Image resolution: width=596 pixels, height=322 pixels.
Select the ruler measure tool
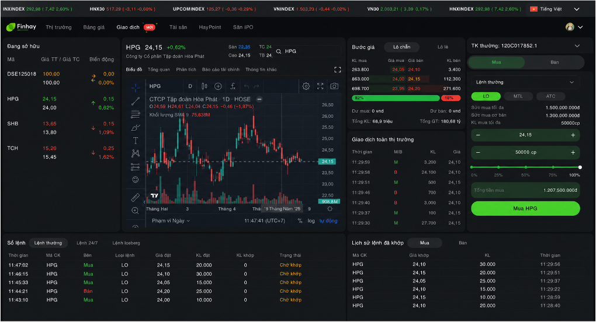[136, 197]
